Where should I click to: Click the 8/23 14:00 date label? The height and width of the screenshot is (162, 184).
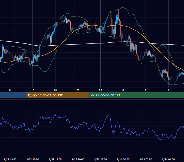click(10, 159)
